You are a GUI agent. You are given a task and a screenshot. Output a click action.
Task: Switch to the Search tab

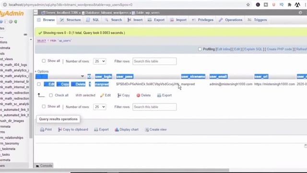click(113, 20)
